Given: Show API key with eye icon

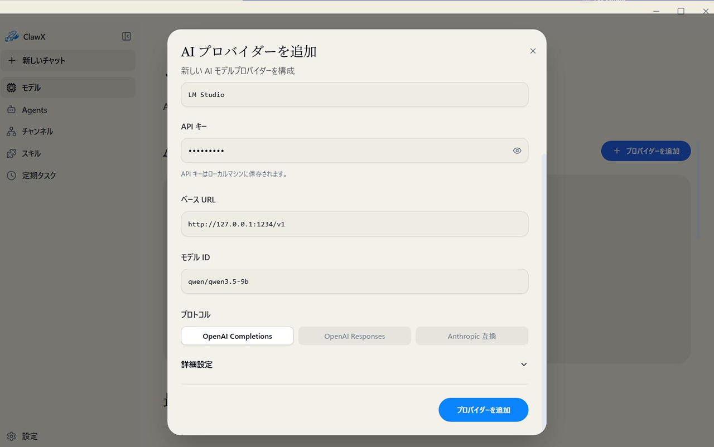Looking at the screenshot, I should [517, 150].
